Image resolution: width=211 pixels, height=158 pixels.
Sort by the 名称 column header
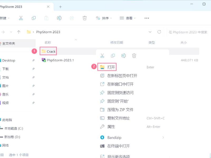(48, 43)
